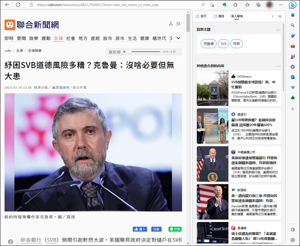Screen dimensions: 300x246
Task: Open the 鏡週刊 SVB骨牌效應 card
Action: pyautogui.click(x=239, y=126)
